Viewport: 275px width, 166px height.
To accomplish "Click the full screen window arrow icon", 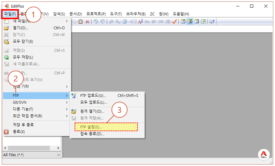I will tap(204, 21).
